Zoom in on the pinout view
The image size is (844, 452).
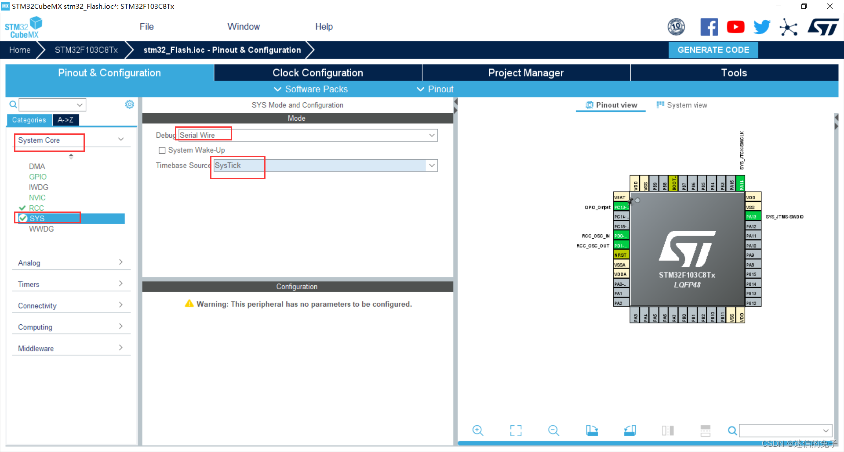tap(478, 430)
